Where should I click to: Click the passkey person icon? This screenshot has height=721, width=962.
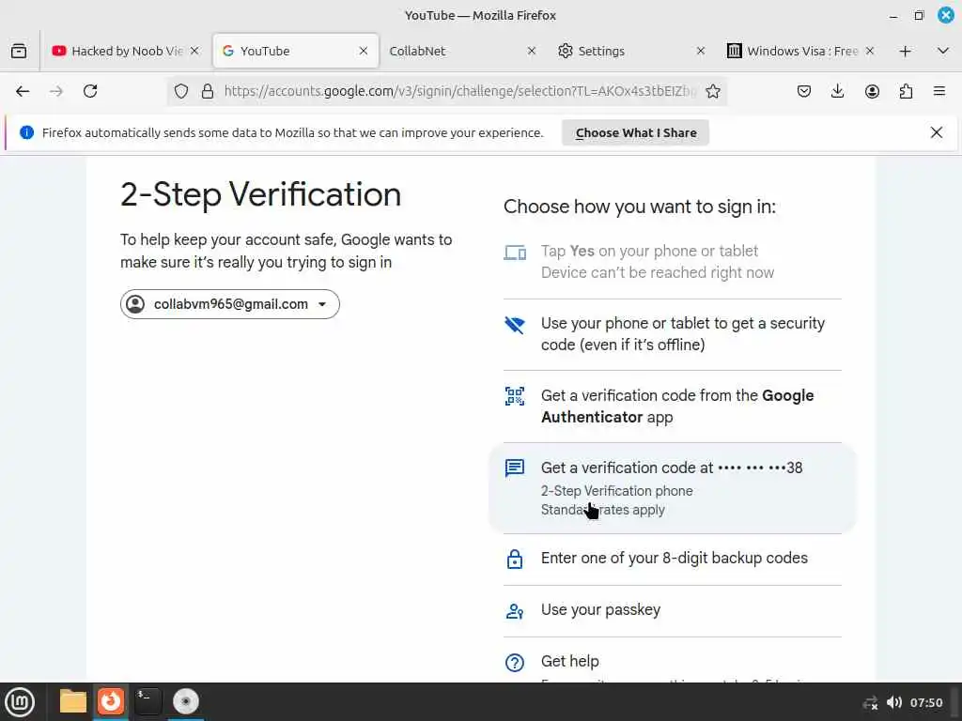coord(514,611)
